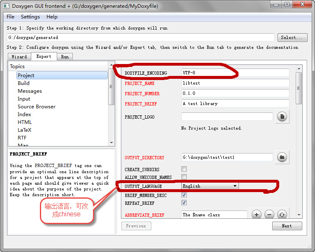This screenshot has width=315, height=252.
Task: Open the Settings menu
Action: (30, 17)
